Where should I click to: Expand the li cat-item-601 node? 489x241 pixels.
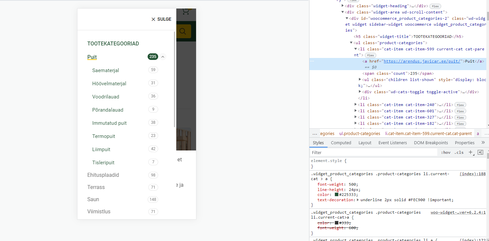tap(356, 111)
